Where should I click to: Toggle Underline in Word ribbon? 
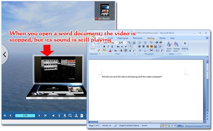pyautogui.click(x=112, y=46)
